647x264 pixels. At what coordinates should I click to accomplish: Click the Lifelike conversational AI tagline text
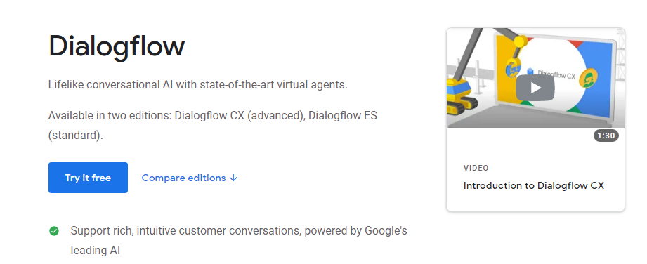coord(198,85)
